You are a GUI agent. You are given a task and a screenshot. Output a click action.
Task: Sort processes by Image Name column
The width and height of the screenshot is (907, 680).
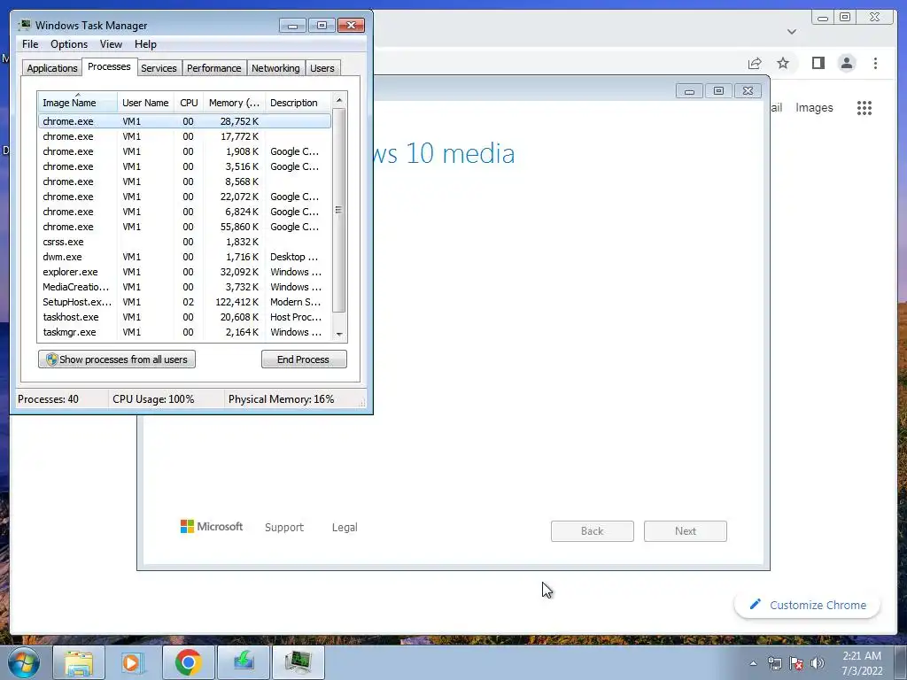78,103
